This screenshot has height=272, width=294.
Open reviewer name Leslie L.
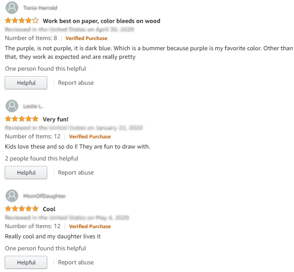coord(33,106)
